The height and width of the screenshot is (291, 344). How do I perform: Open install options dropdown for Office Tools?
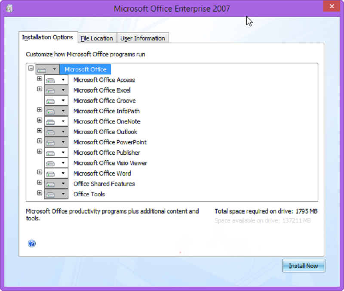(x=56, y=194)
